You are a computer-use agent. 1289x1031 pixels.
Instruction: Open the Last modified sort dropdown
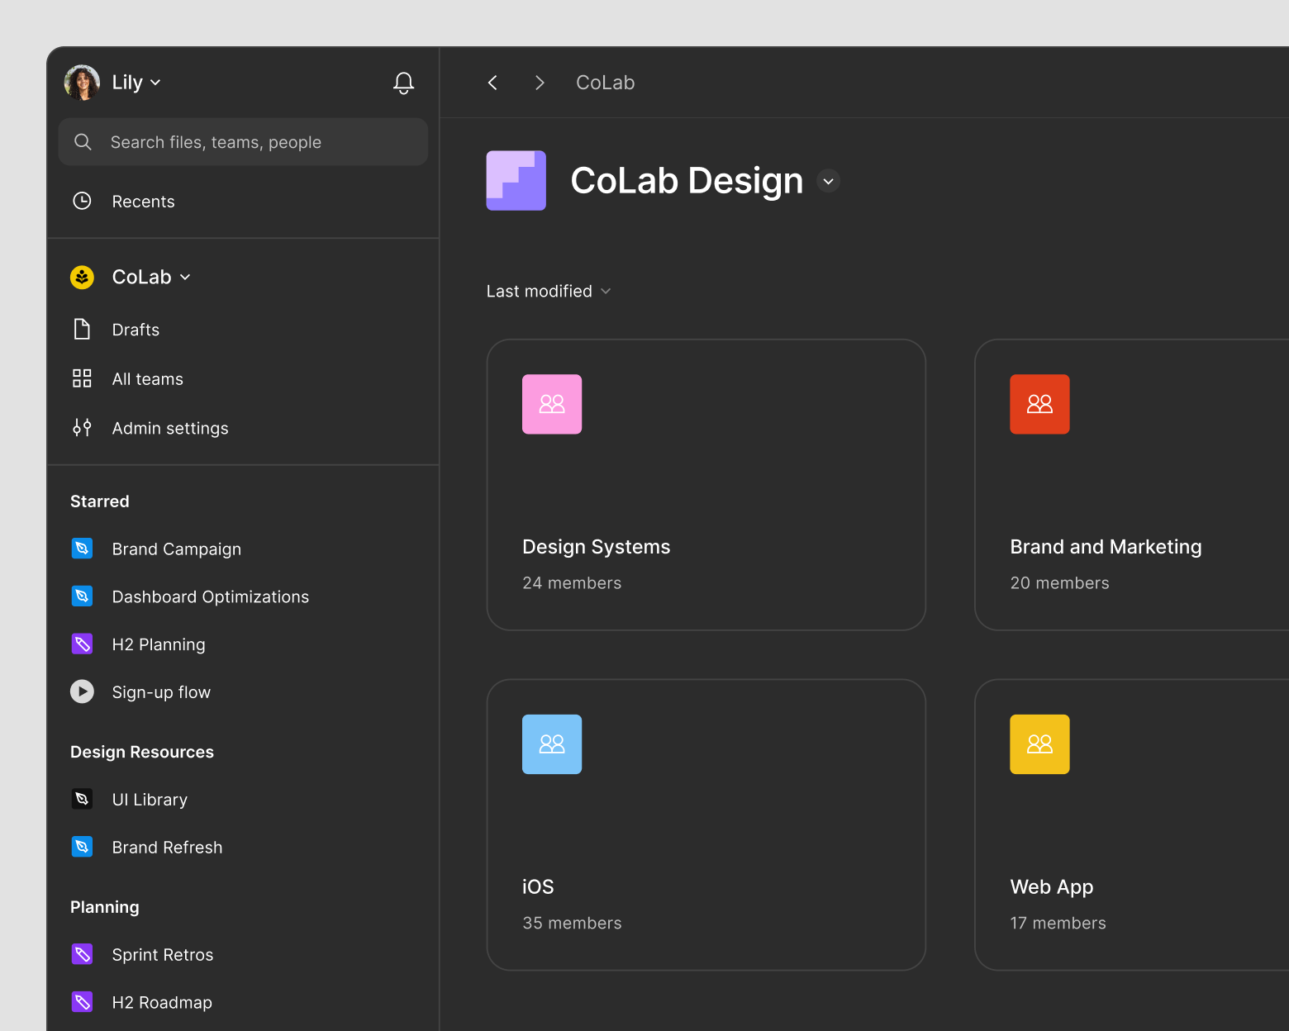(548, 291)
